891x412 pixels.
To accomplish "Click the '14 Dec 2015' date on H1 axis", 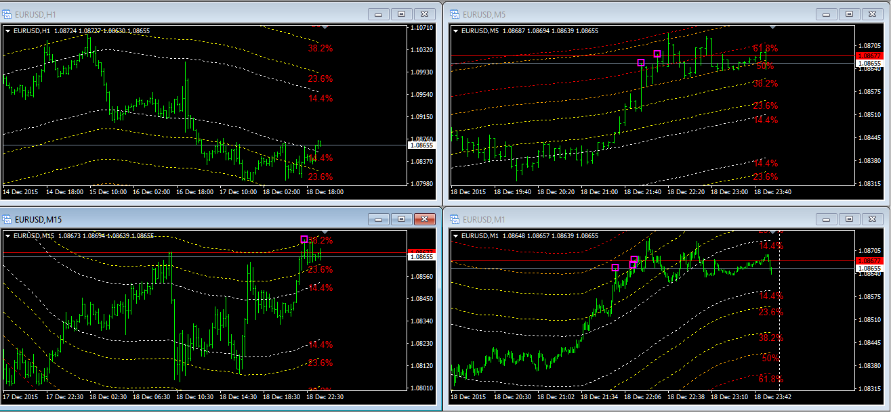I will tap(21, 192).
